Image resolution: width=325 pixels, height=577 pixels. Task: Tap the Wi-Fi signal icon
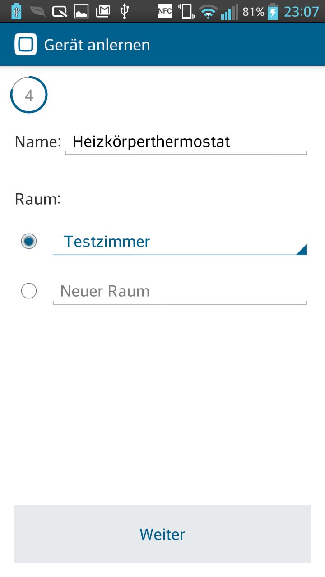(x=208, y=12)
